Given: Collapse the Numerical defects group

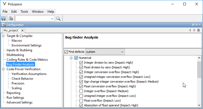Looking at the screenshot, I should click(x=71, y=58).
